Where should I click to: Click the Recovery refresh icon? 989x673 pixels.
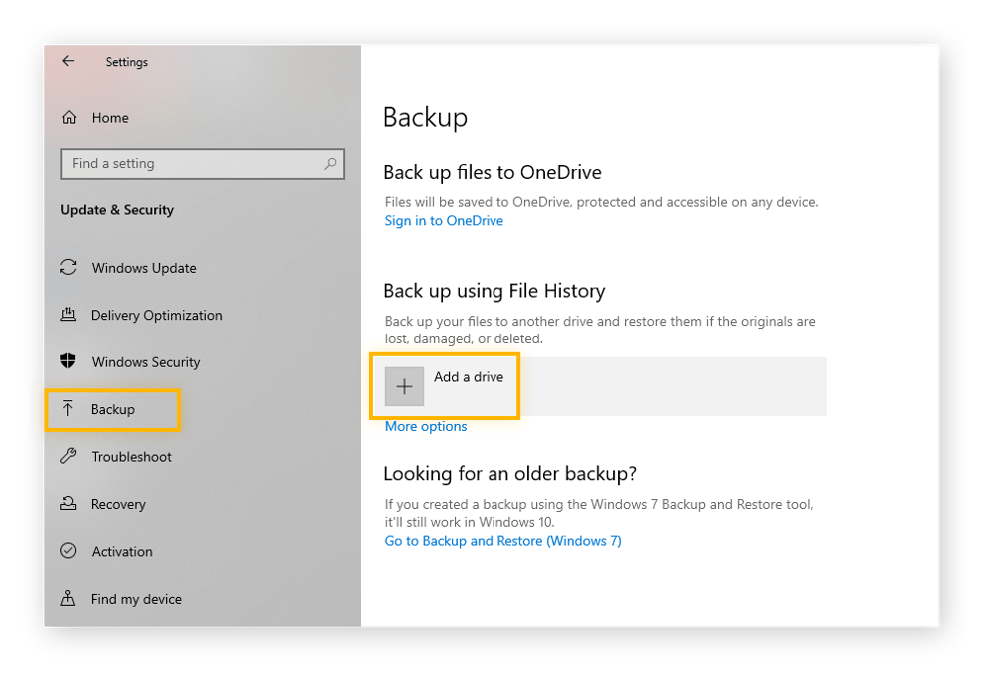(x=68, y=504)
